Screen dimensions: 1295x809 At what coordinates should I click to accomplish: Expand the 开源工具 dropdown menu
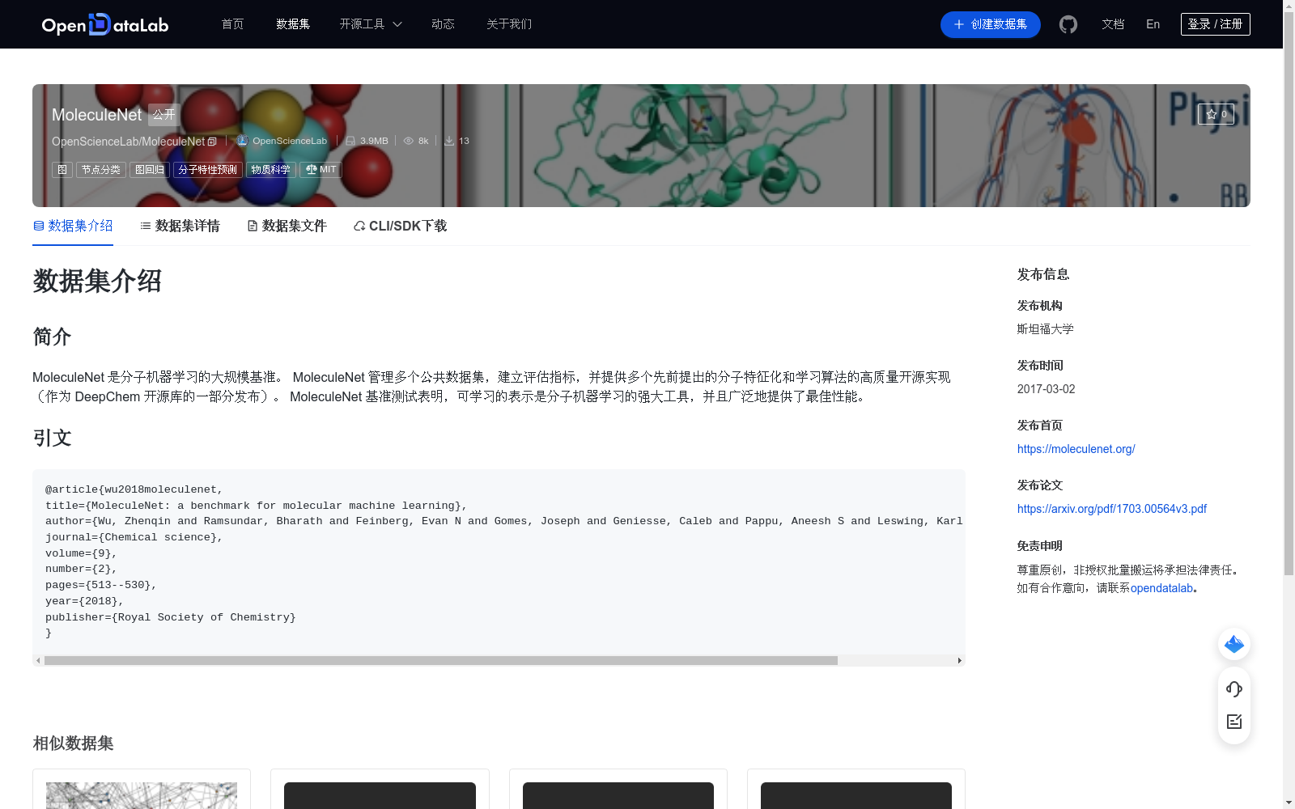371,24
